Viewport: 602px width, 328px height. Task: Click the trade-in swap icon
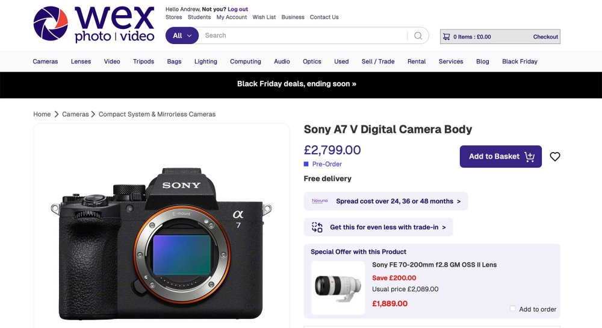[x=317, y=227]
